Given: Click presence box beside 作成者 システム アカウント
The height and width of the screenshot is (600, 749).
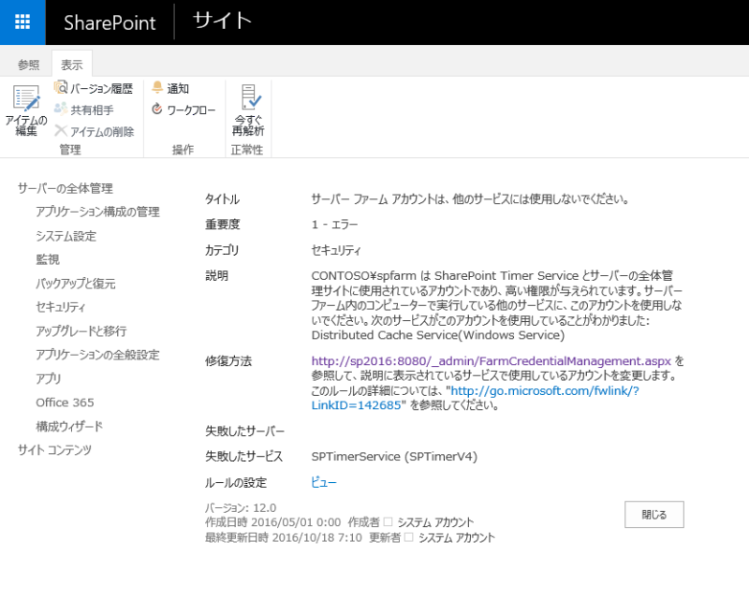Looking at the screenshot, I should coord(388,521).
